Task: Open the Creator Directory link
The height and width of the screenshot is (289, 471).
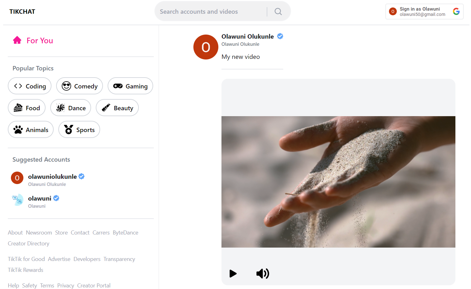Action: [x=29, y=244]
